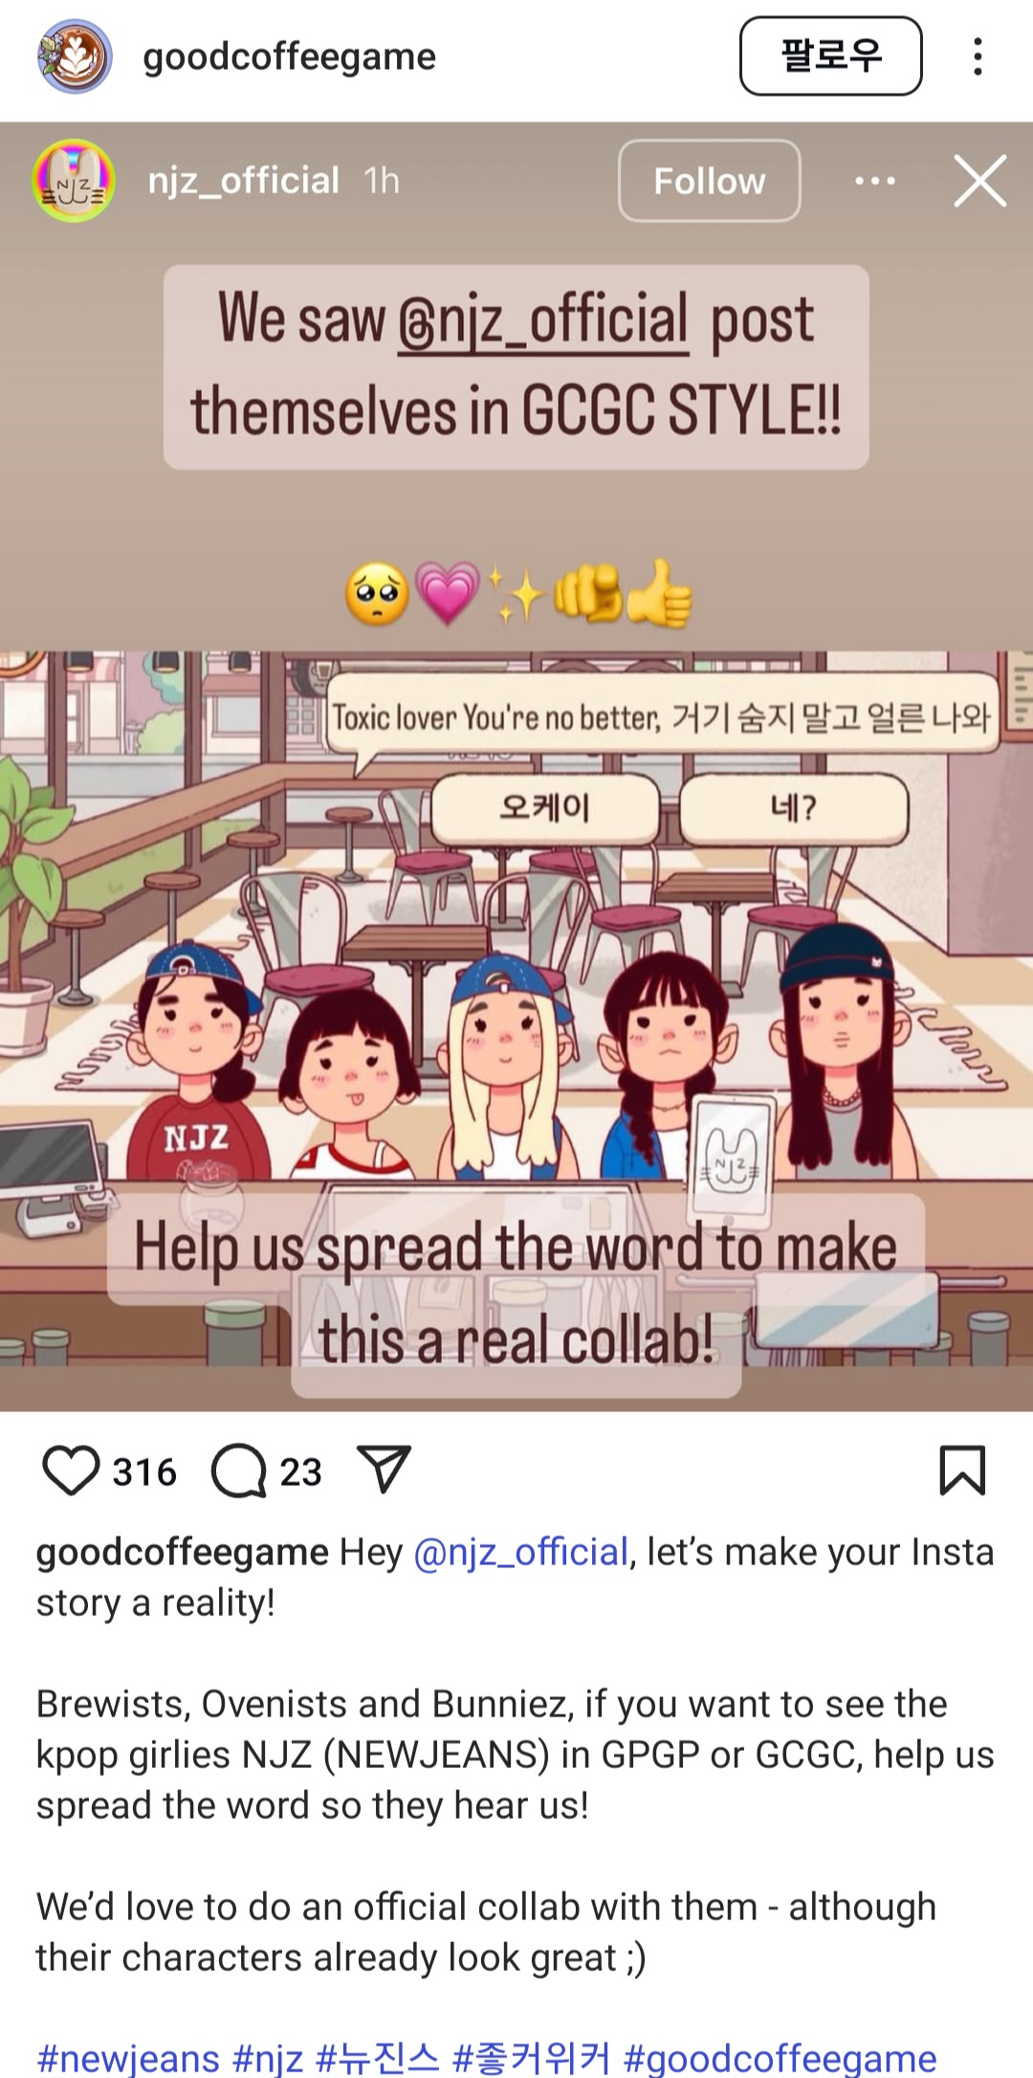Image resolution: width=1033 pixels, height=2078 pixels.
Task: Open comments via speech bubble icon
Action: [x=239, y=1470]
